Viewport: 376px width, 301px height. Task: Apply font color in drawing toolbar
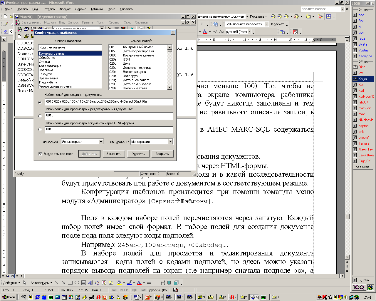(x=139, y=283)
